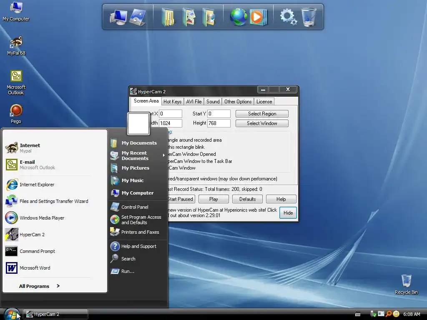Screen dimensions: 427x320
Task: Open HyperCam 2 from Start menu list
Action: tap(55, 235)
